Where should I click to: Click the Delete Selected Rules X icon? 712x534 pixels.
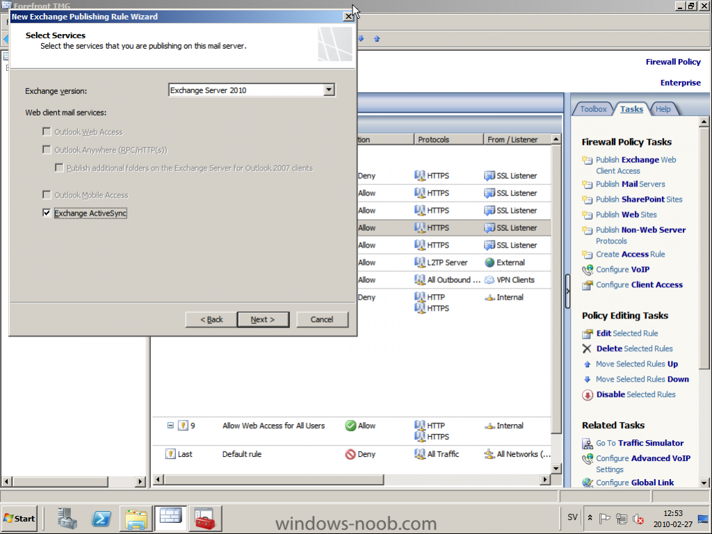(x=587, y=349)
